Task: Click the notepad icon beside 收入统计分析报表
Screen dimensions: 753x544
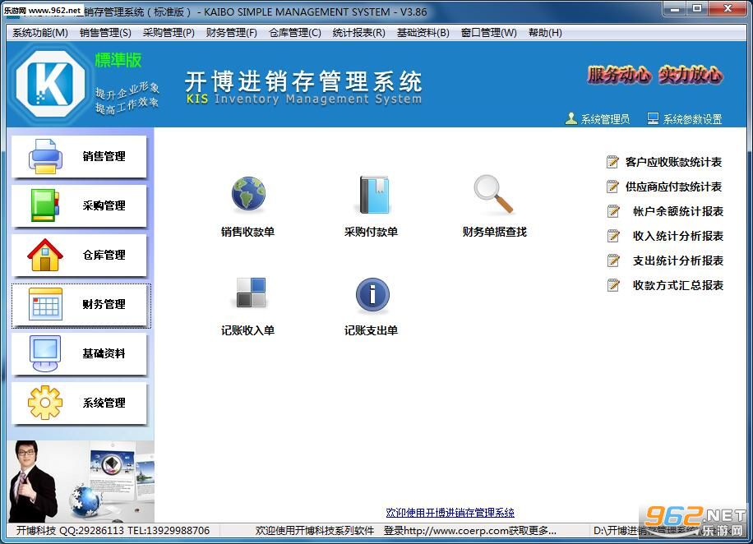Action: pyautogui.click(x=613, y=236)
